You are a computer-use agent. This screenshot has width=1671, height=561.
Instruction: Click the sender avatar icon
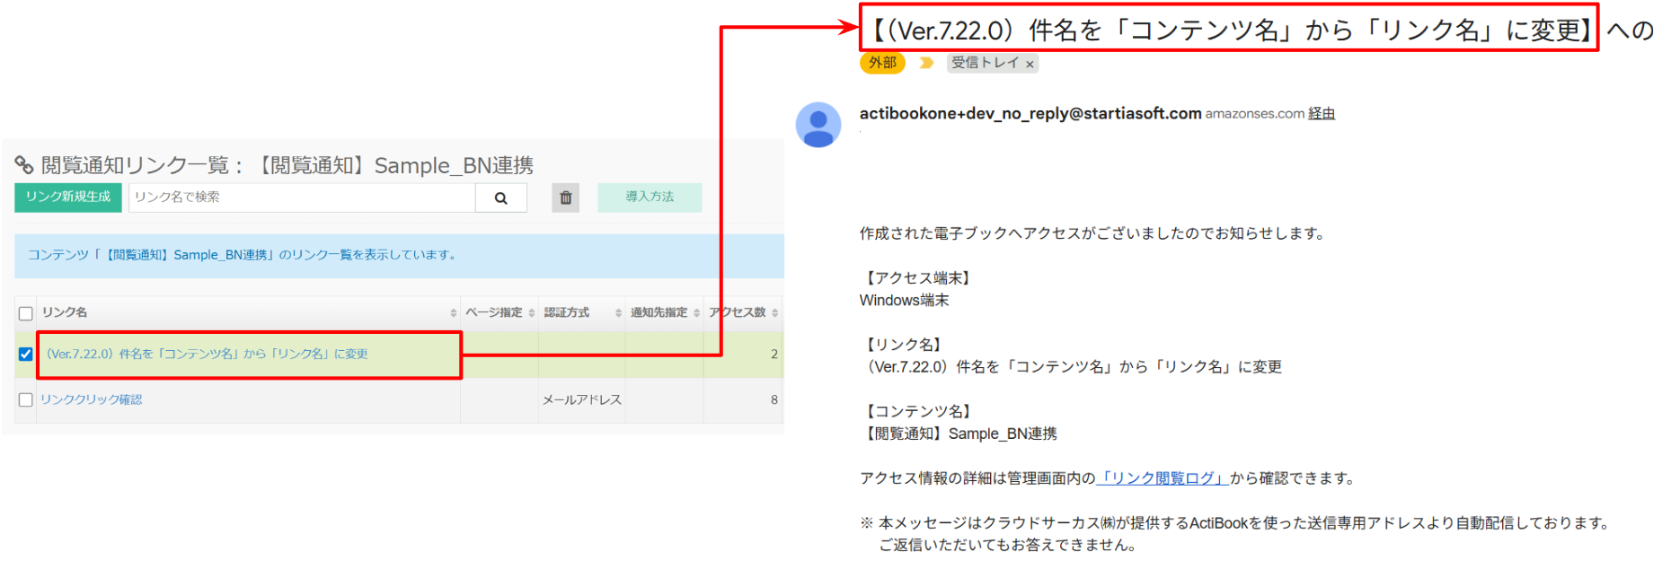818,125
